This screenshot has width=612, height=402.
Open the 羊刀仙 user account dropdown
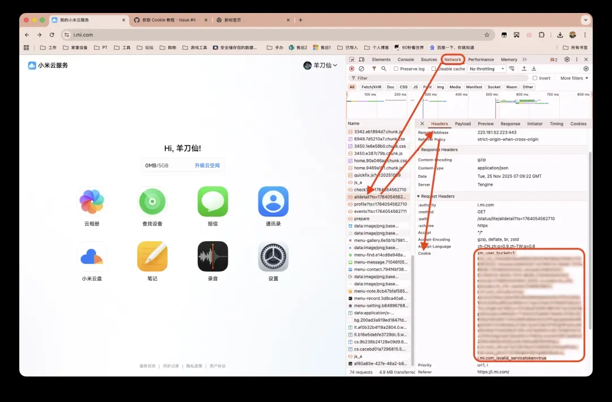click(x=320, y=65)
